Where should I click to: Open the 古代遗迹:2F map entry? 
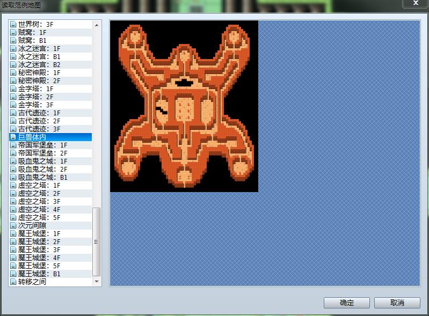pos(50,121)
